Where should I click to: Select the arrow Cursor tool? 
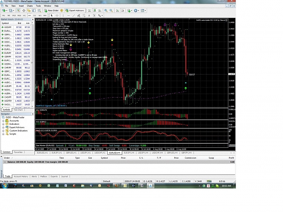pyautogui.click(x=52, y=15)
